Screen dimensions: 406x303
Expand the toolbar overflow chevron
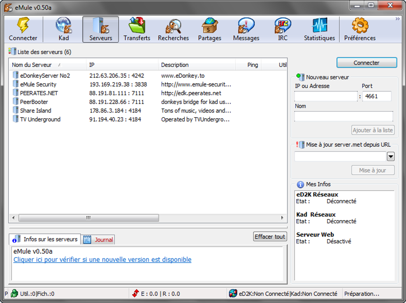click(x=398, y=19)
